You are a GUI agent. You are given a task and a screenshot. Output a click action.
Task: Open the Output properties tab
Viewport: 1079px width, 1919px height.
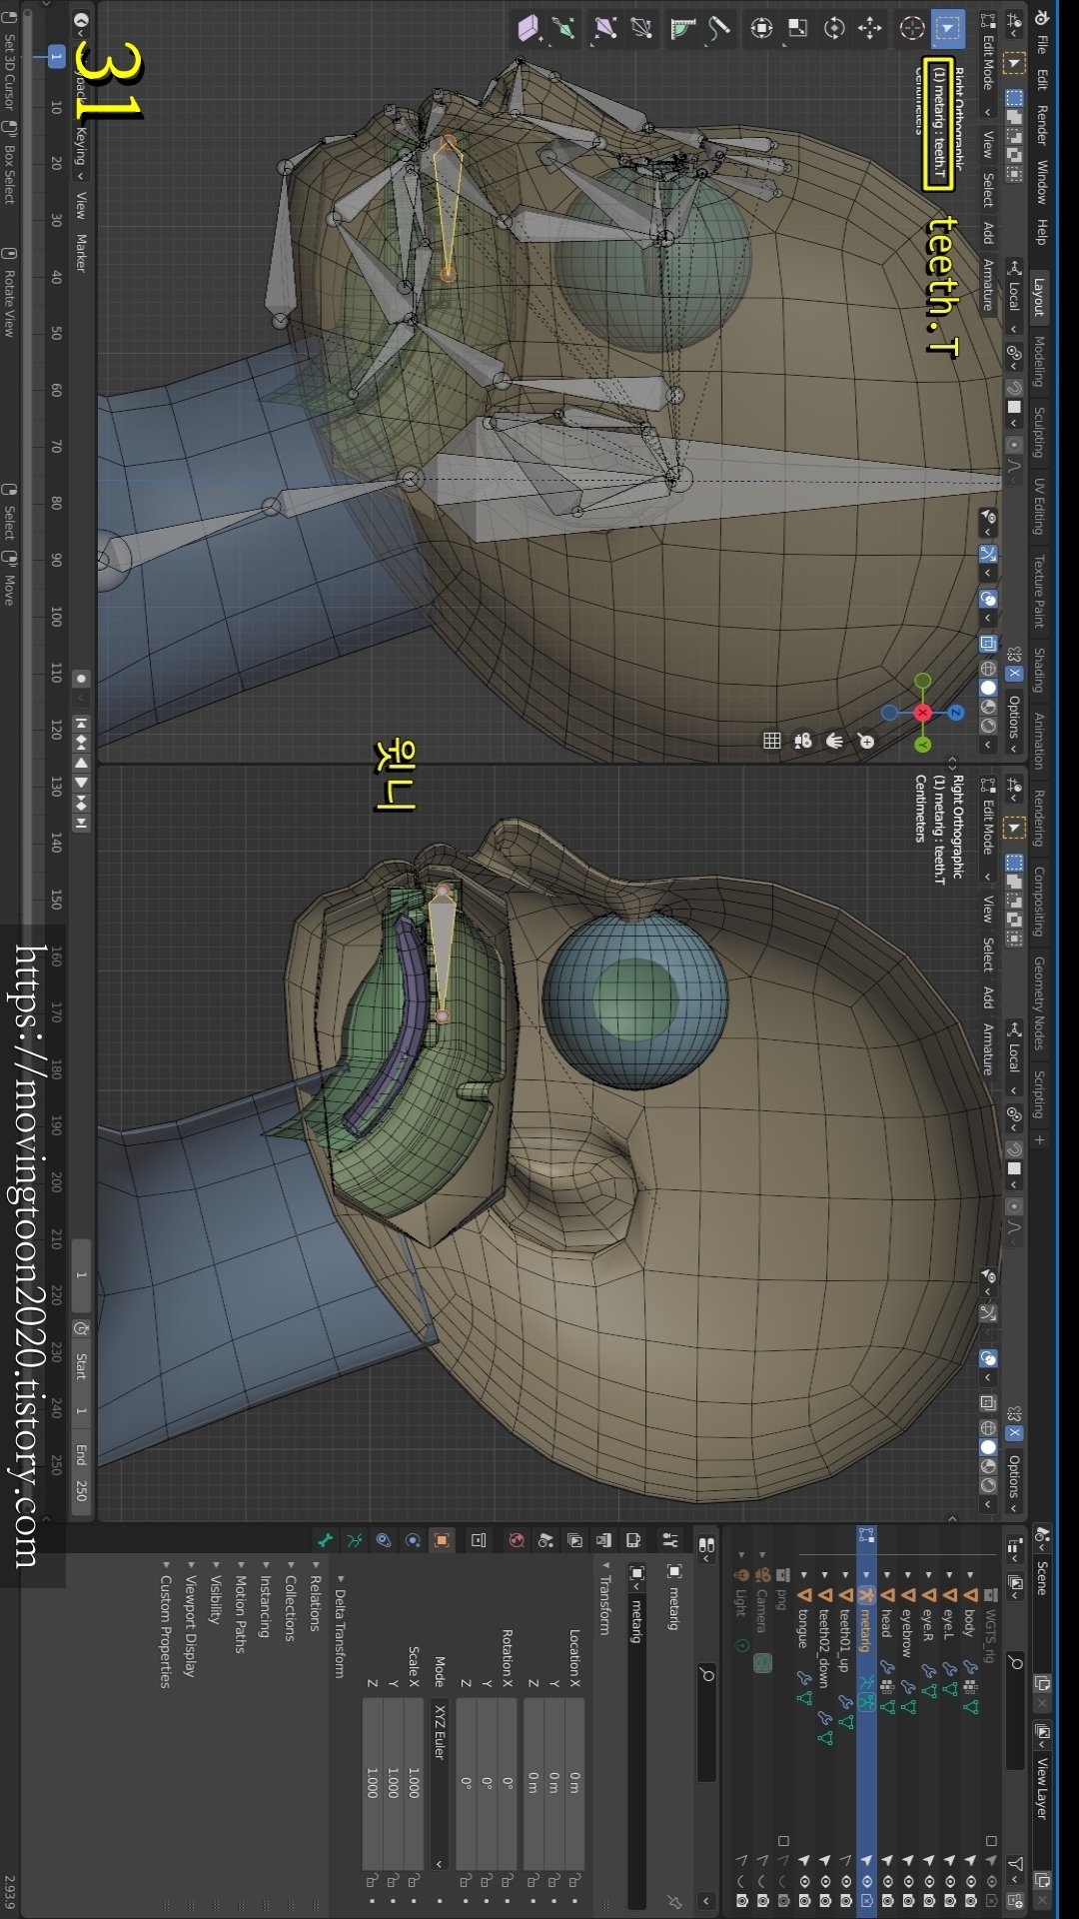(603, 1540)
